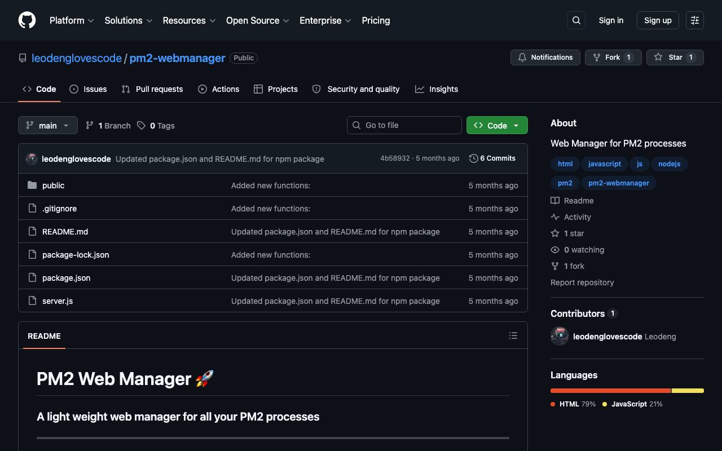The image size is (722, 451).
Task: Select the Code tab
Action: pyautogui.click(x=39, y=89)
